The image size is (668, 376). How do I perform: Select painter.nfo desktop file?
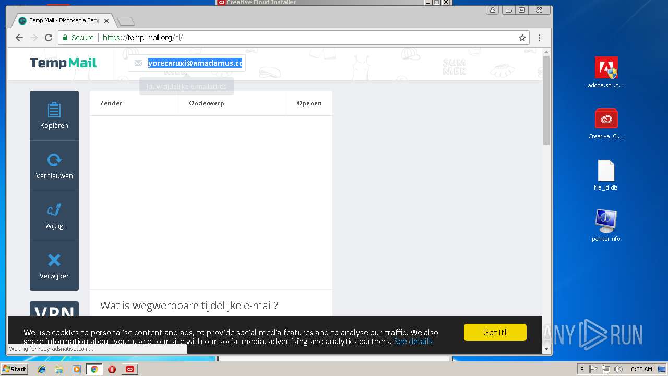[606, 226]
